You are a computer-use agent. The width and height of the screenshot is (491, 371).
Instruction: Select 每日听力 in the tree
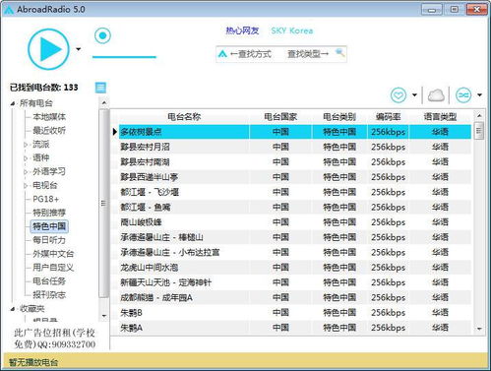49,240
